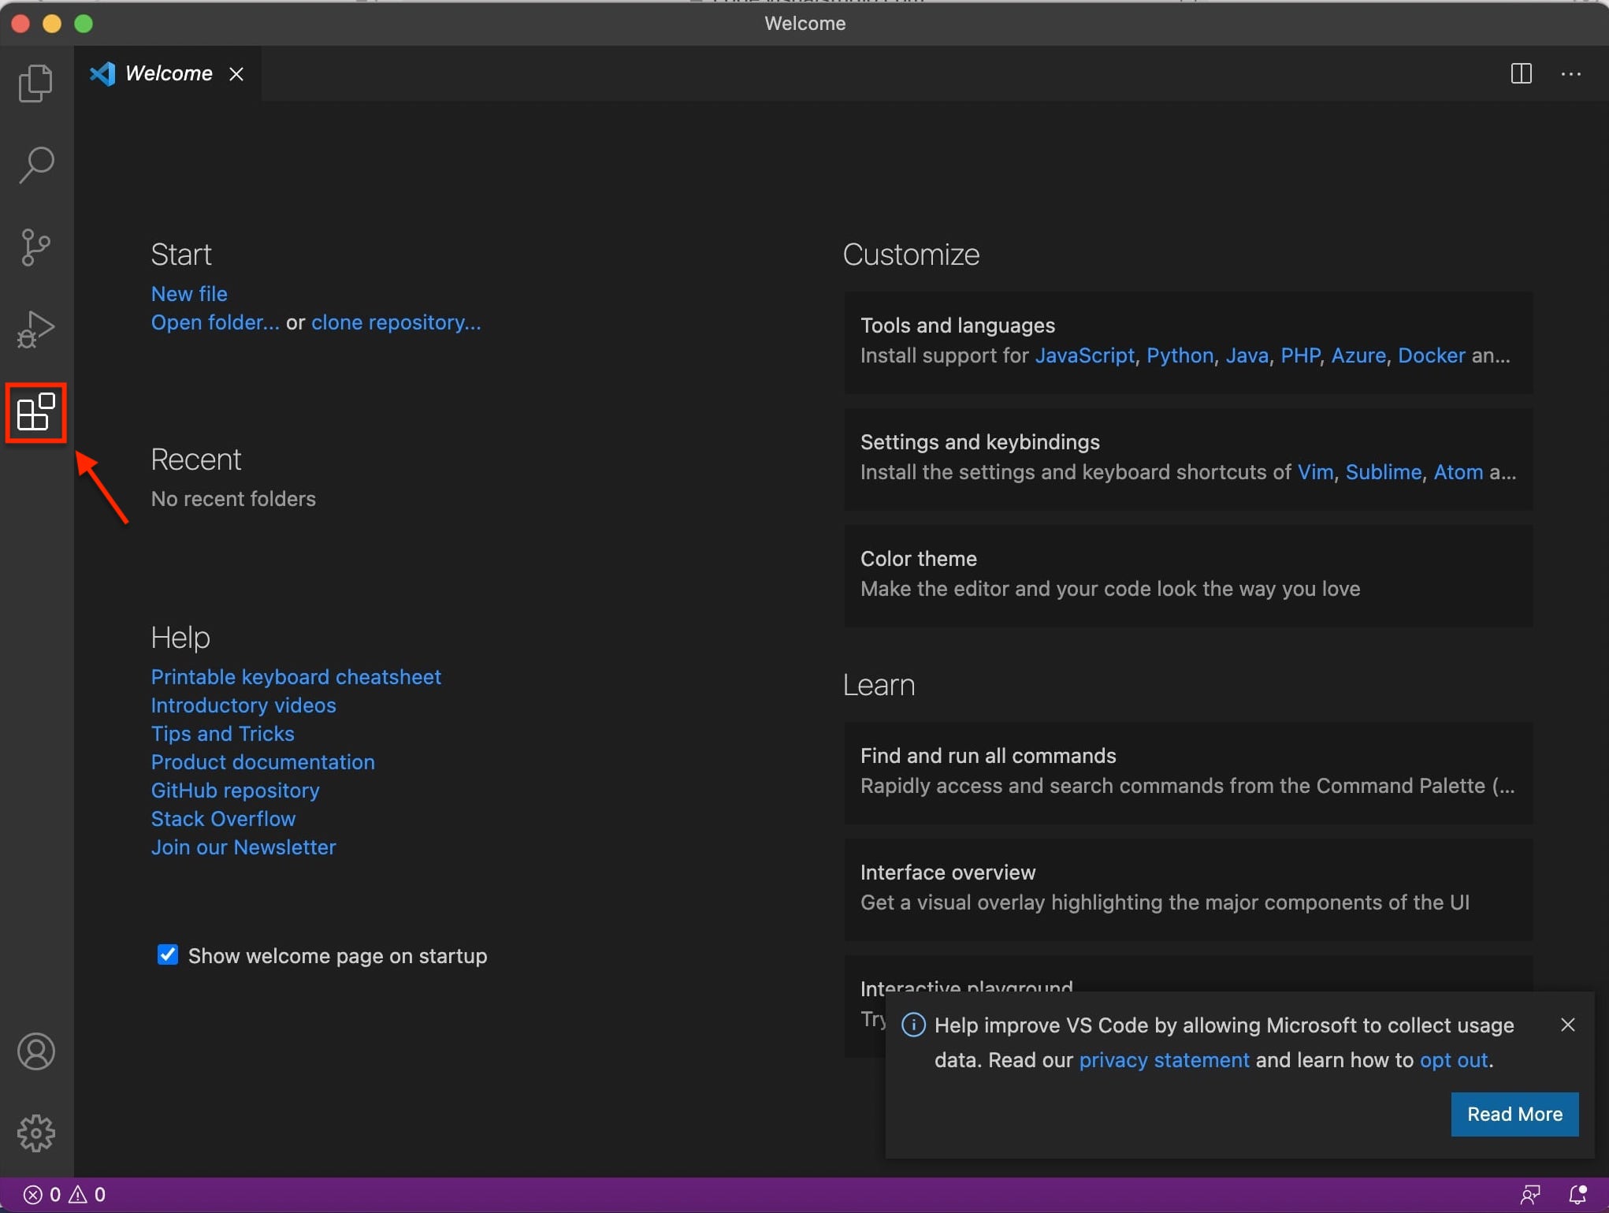Open the More Actions ellipsis menu
1609x1213 pixels.
[x=1571, y=73]
